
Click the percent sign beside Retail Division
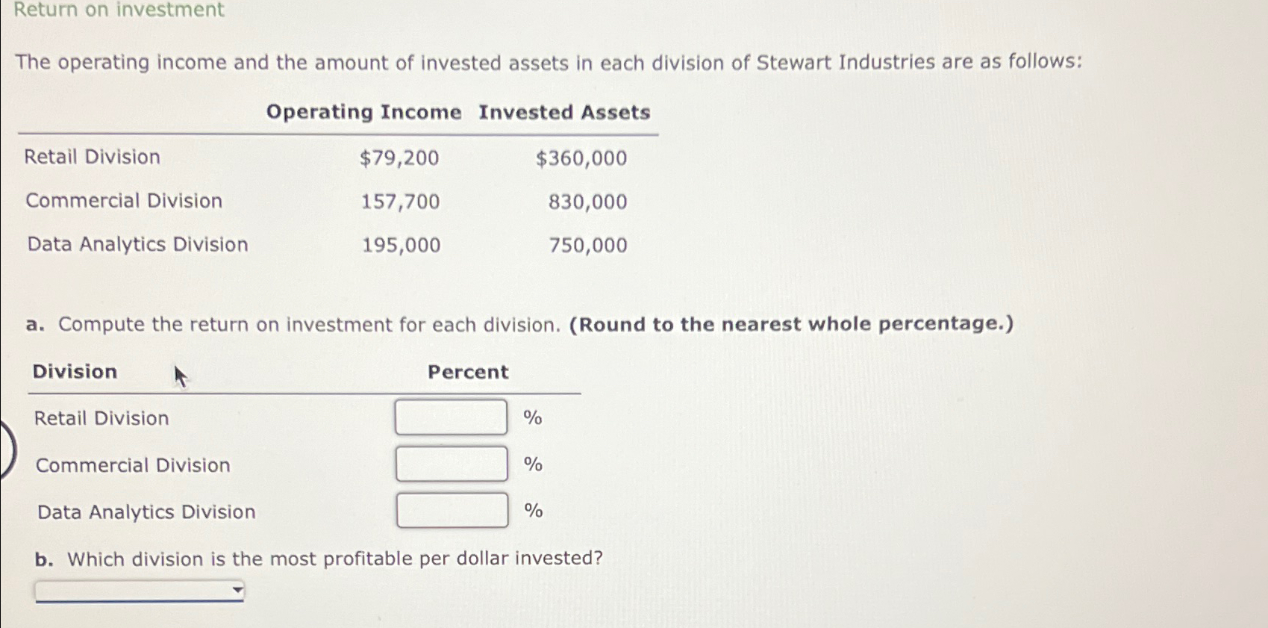point(532,417)
